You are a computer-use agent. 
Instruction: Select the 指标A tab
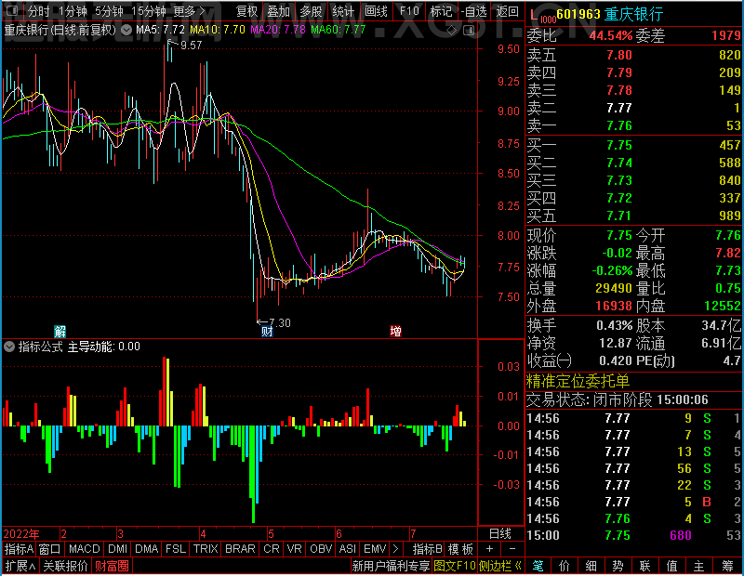19,549
